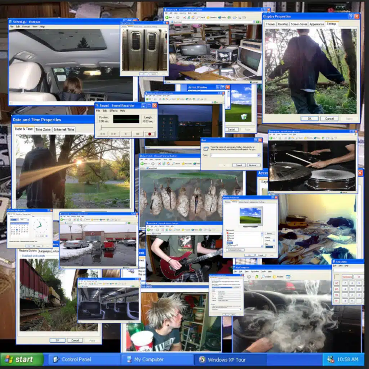
Task: Click the system tray icon beside the clock
Action: click(330, 359)
